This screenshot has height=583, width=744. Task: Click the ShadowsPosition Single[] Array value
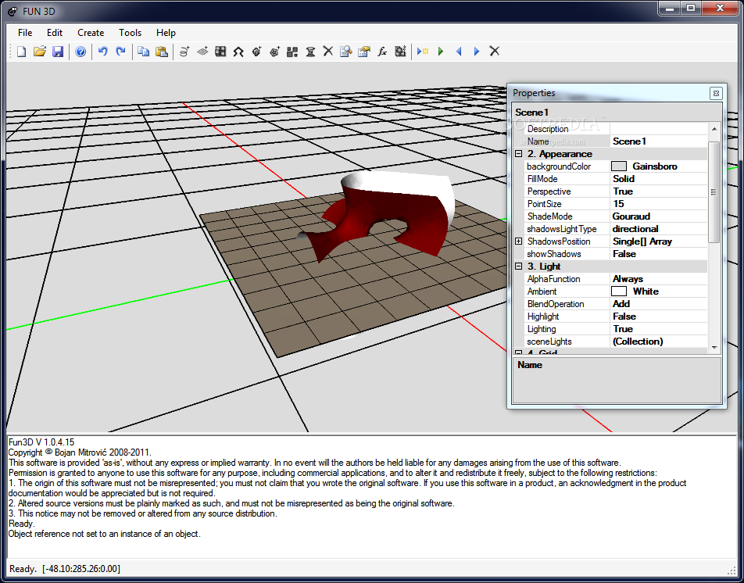tap(659, 241)
